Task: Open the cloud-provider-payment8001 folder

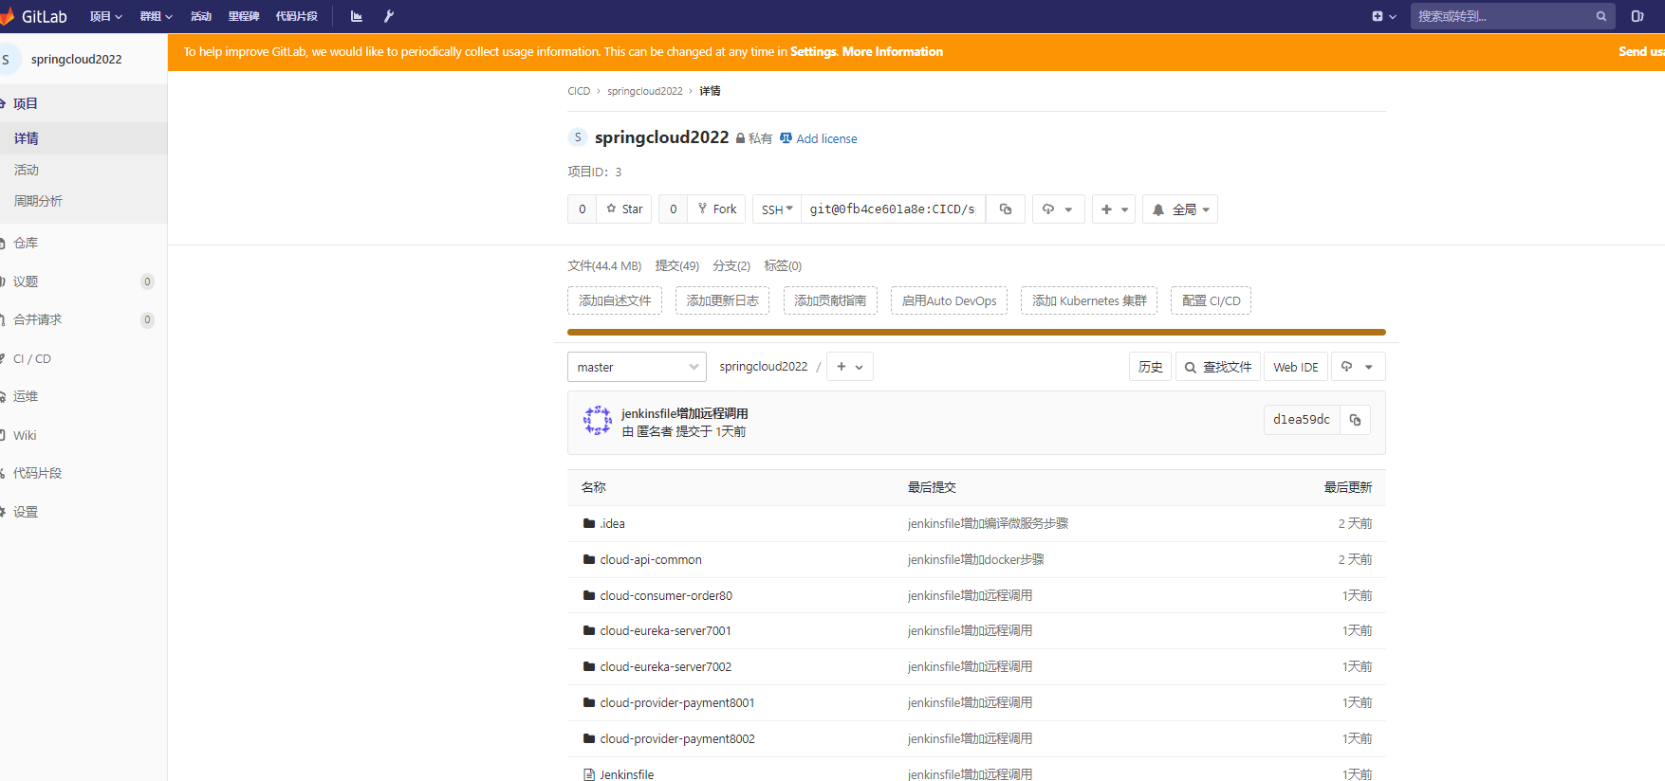Action: pos(677,702)
